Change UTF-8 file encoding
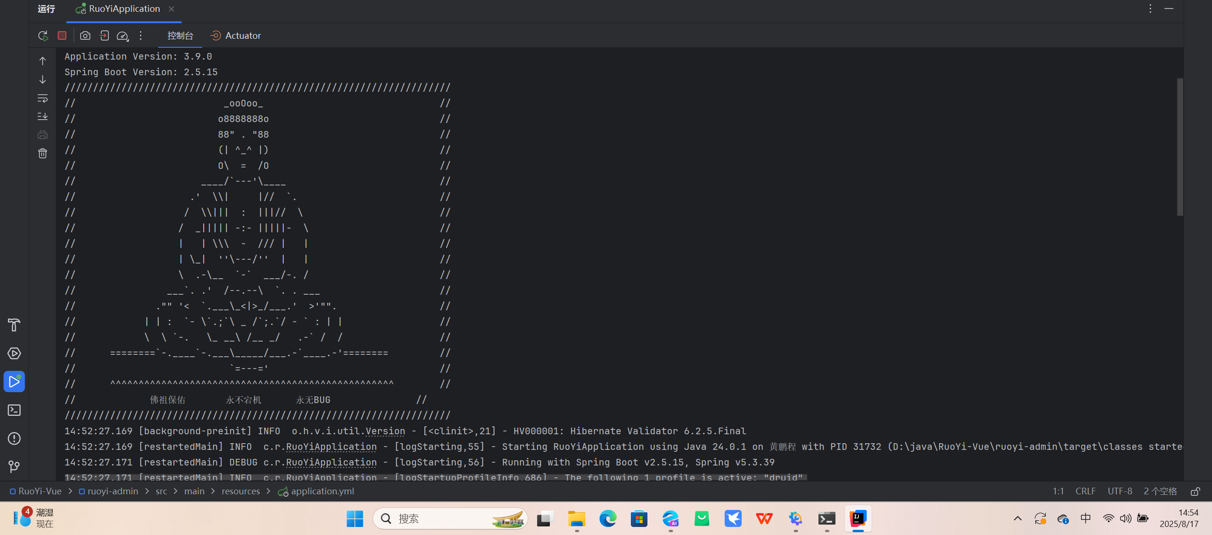The width and height of the screenshot is (1212, 535). click(x=1120, y=491)
